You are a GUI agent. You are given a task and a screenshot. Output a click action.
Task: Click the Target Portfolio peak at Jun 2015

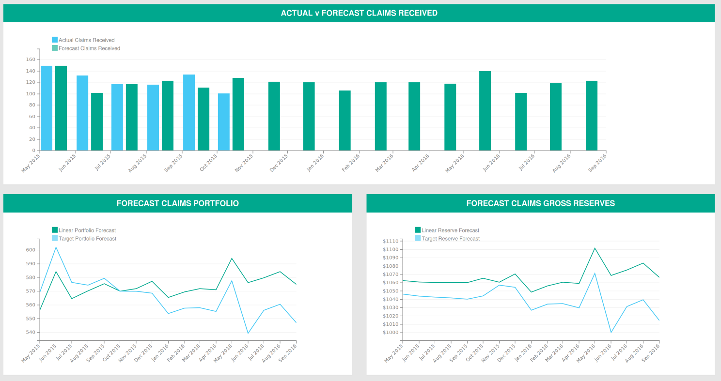pyautogui.click(x=56, y=247)
